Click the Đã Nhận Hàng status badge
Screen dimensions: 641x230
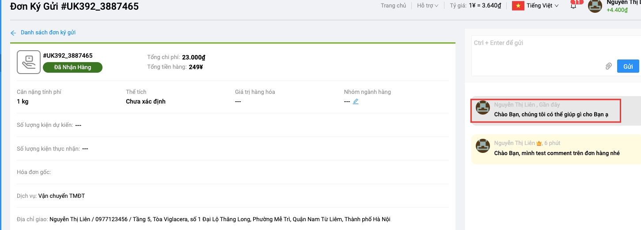[72, 67]
